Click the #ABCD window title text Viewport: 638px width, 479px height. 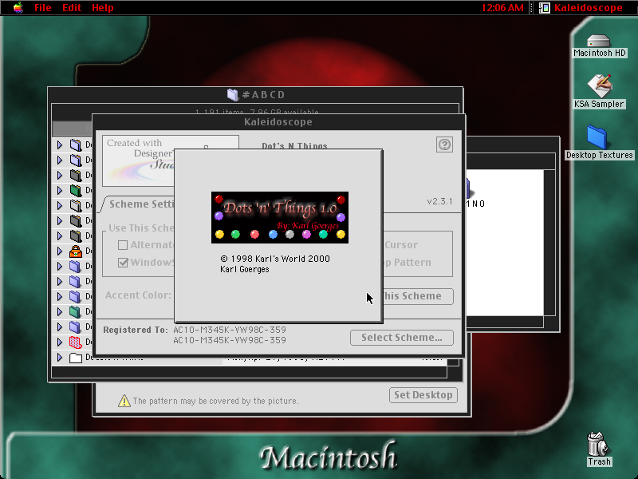pyautogui.click(x=264, y=95)
